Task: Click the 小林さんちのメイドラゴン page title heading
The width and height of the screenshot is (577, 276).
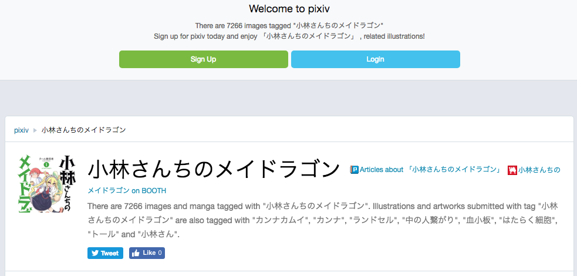Action: coord(214,170)
